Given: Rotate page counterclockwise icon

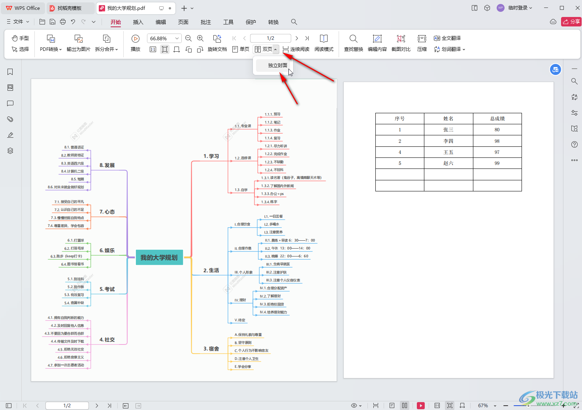Looking at the screenshot, I should tap(188, 49).
